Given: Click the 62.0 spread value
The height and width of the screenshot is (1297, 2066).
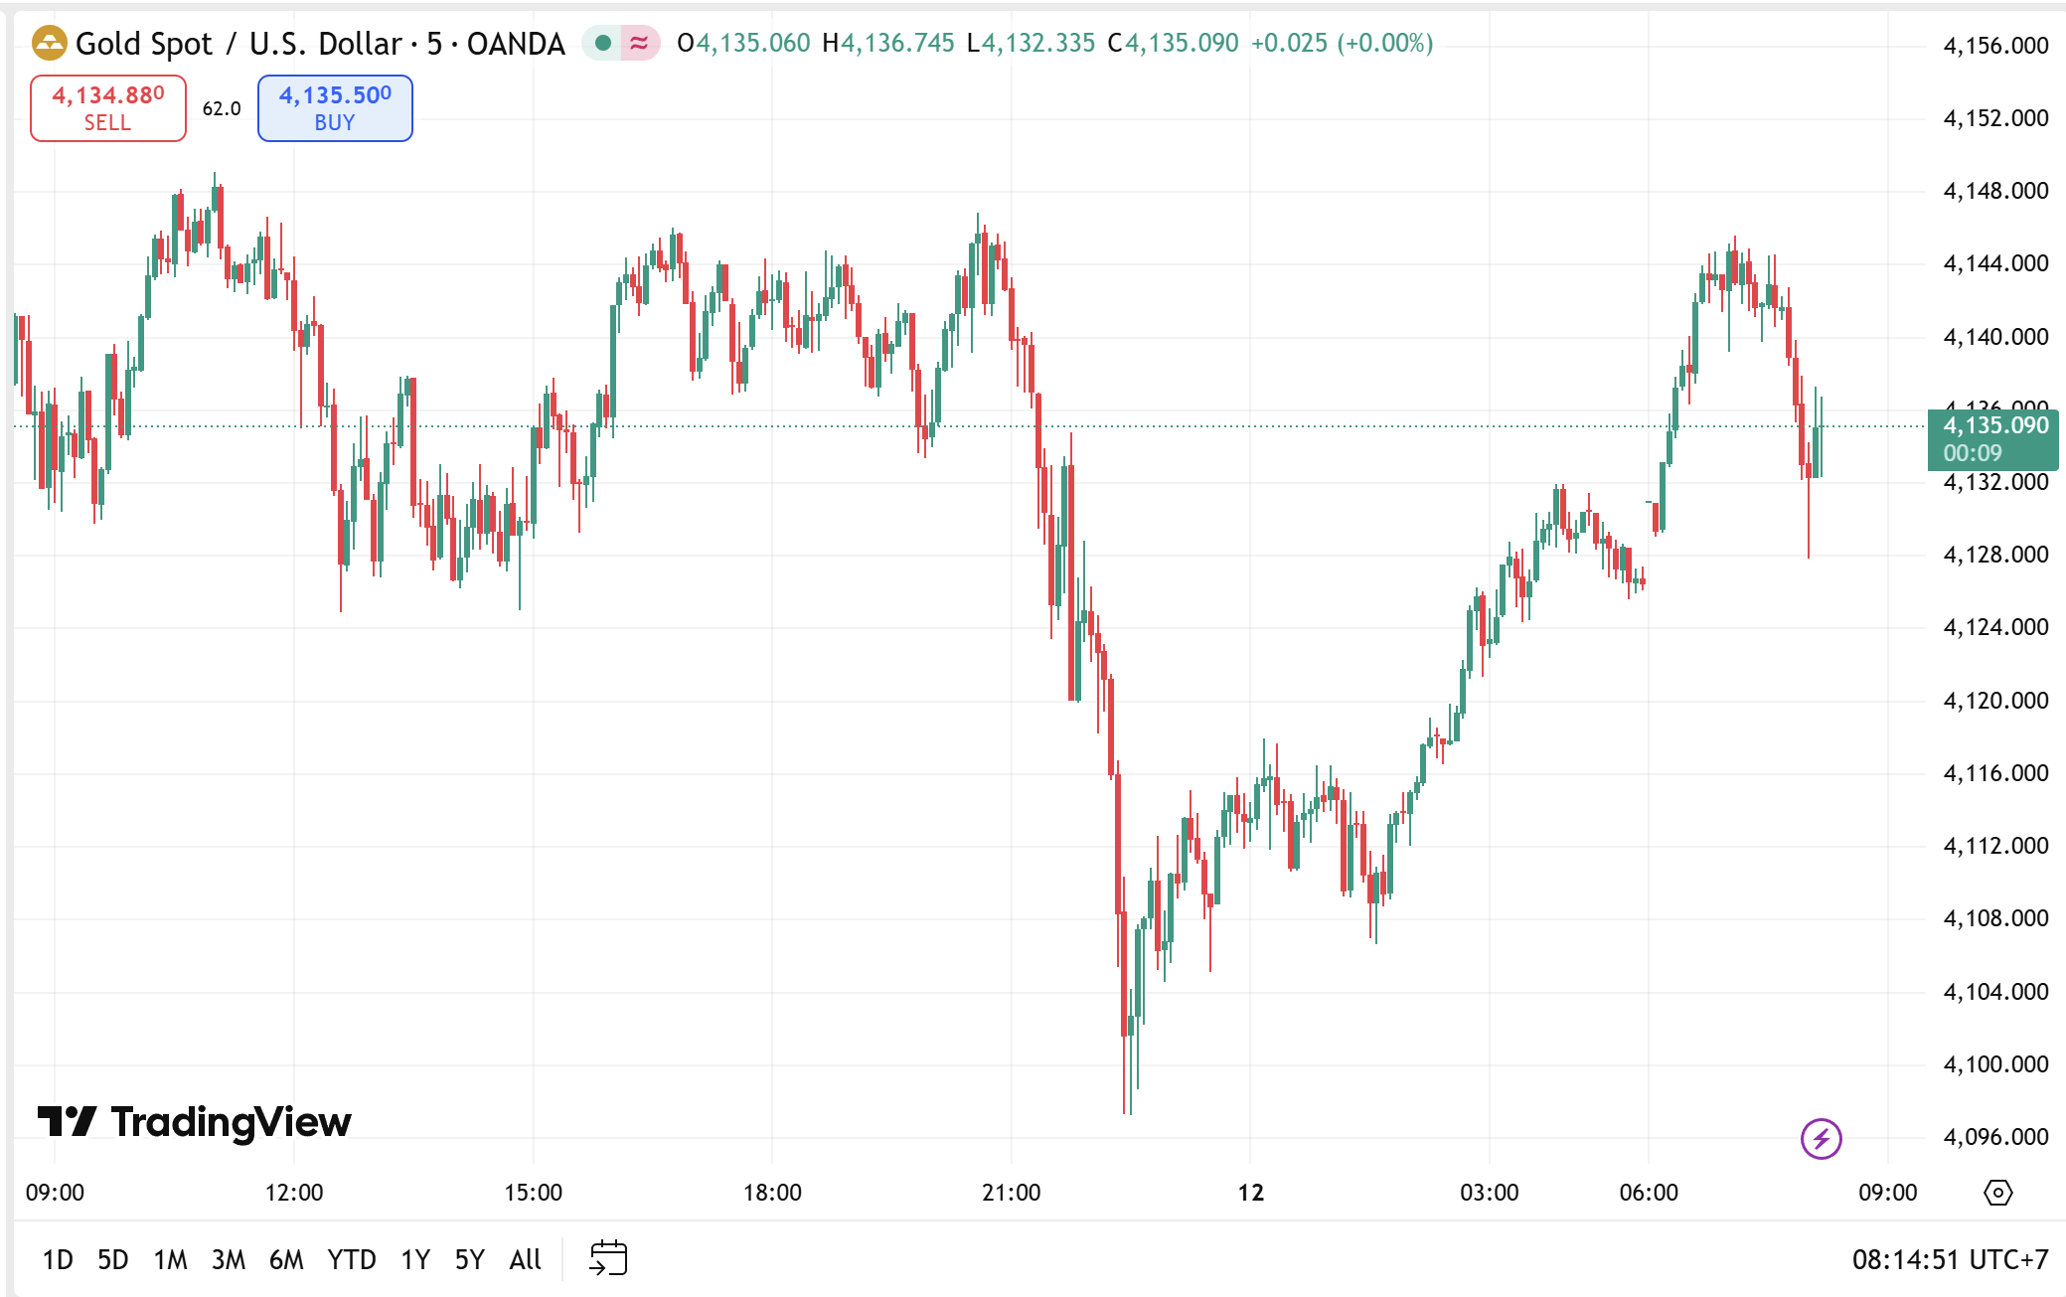Looking at the screenshot, I should pyautogui.click(x=222, y=108).
